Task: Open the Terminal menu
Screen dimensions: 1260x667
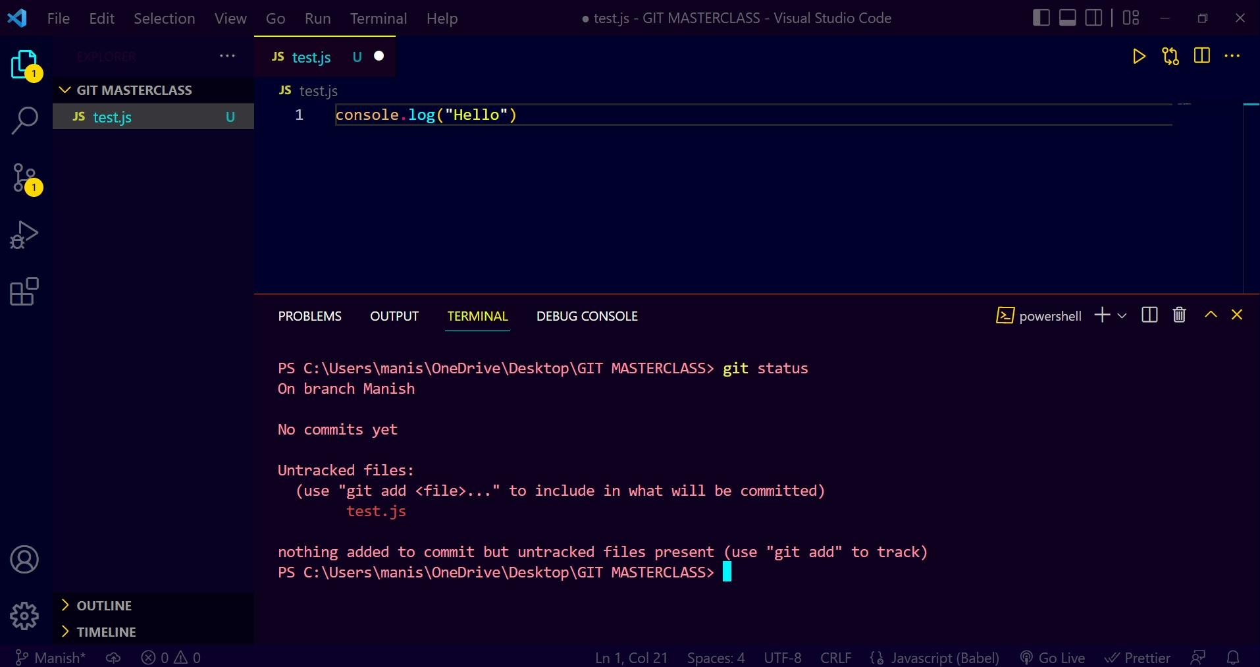Action: pyautogui.click(x=379, y=18)
